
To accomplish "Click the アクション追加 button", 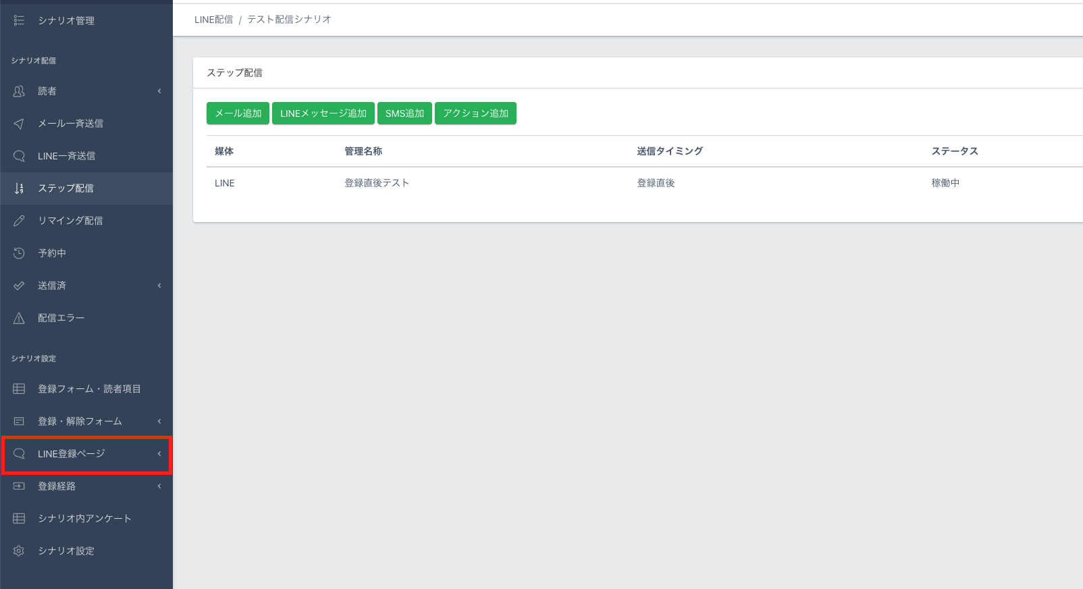I will [475, 113].
